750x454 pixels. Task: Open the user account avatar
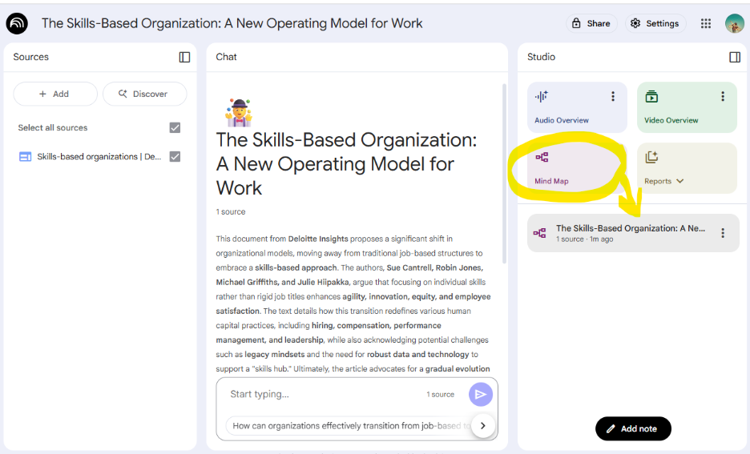734,23
